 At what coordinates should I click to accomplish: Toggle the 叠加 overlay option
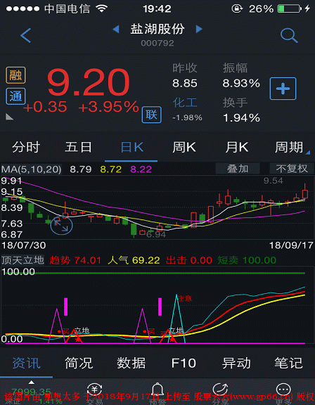238,169
